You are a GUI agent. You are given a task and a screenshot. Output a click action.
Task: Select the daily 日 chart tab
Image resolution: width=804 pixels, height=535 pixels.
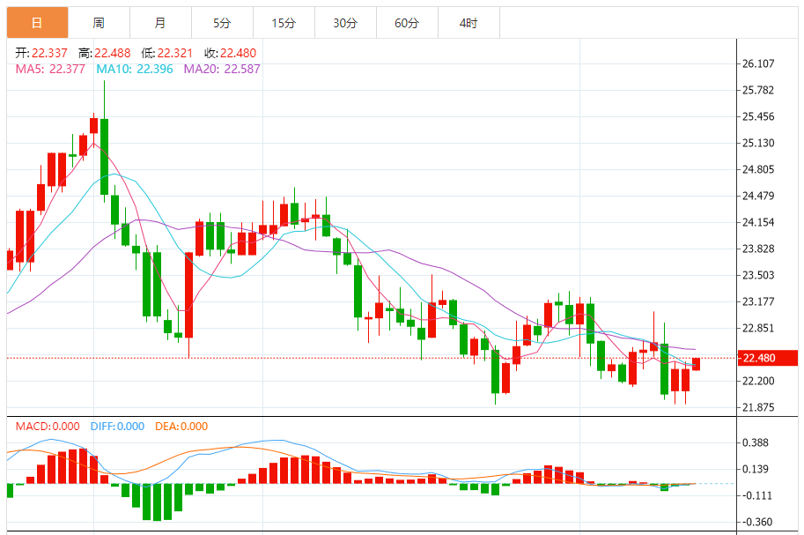coord(38,23)
